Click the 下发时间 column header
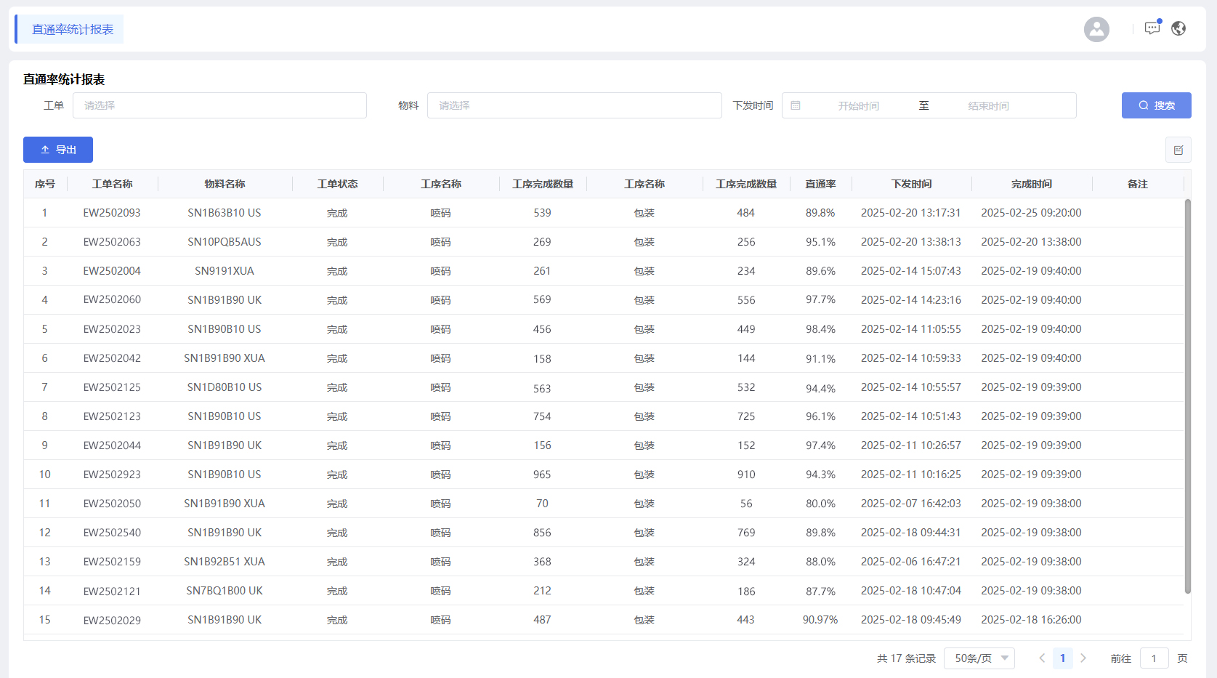This screenshot has width=1217, height=678. [x=911, y=184]
